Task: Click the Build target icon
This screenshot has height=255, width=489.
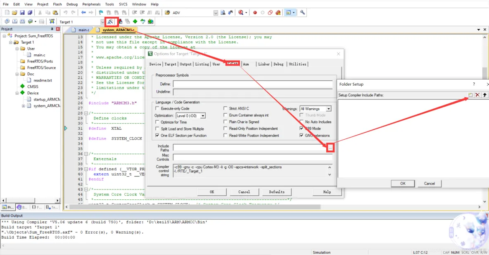Action: click(14, 21)
